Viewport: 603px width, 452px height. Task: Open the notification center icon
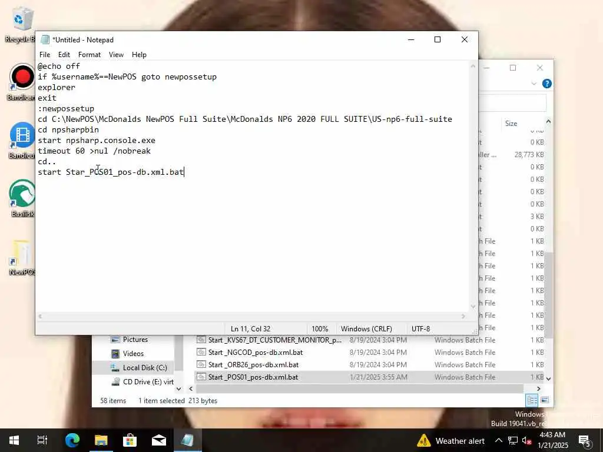(x=584, y=441)
